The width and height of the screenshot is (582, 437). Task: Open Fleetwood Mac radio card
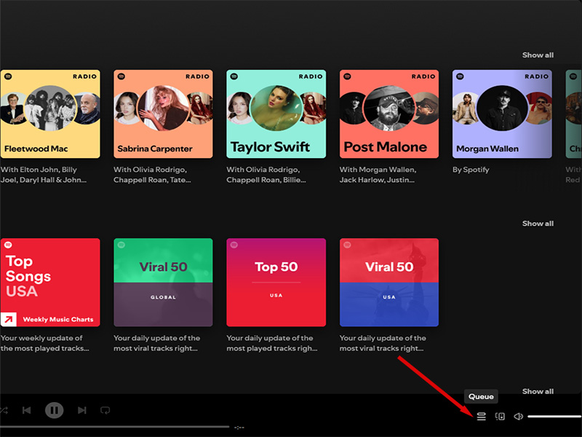click(50, 114)
